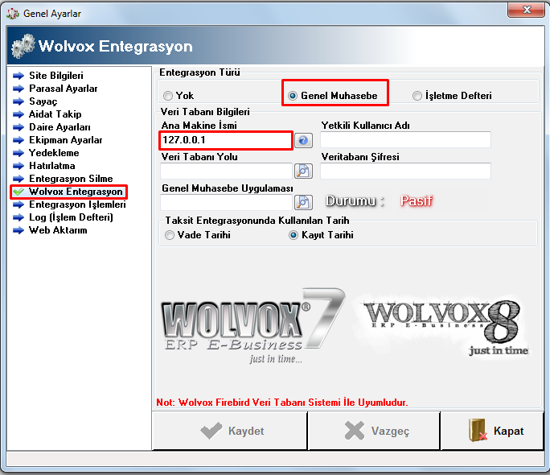Open Aidat Takip settings
The height and width of the screenshot is (475, 550).
55,114
